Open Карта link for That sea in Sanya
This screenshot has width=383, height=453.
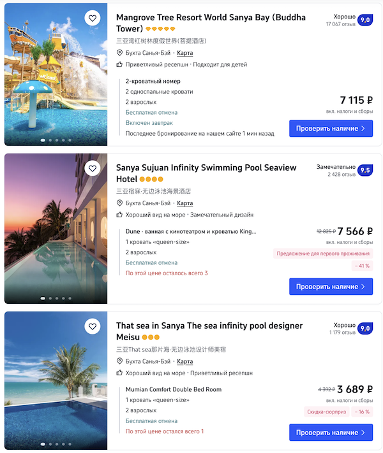click(x=184, y=361)
